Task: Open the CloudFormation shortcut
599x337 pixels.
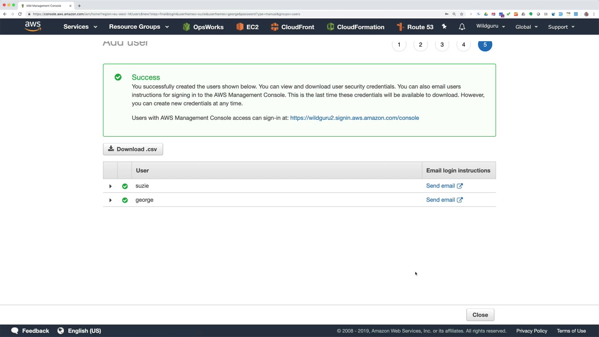Action: [x=356, y=27]
